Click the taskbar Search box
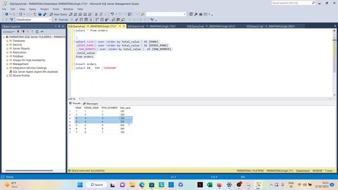This screenshot has height=190, width=338. [97, 185]
